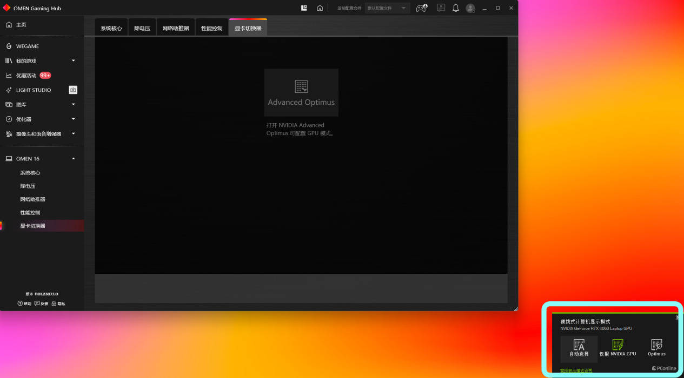684x378 pixels.
Task: Open 网络助推器 in the sidebar
Action: coord(32,199)
